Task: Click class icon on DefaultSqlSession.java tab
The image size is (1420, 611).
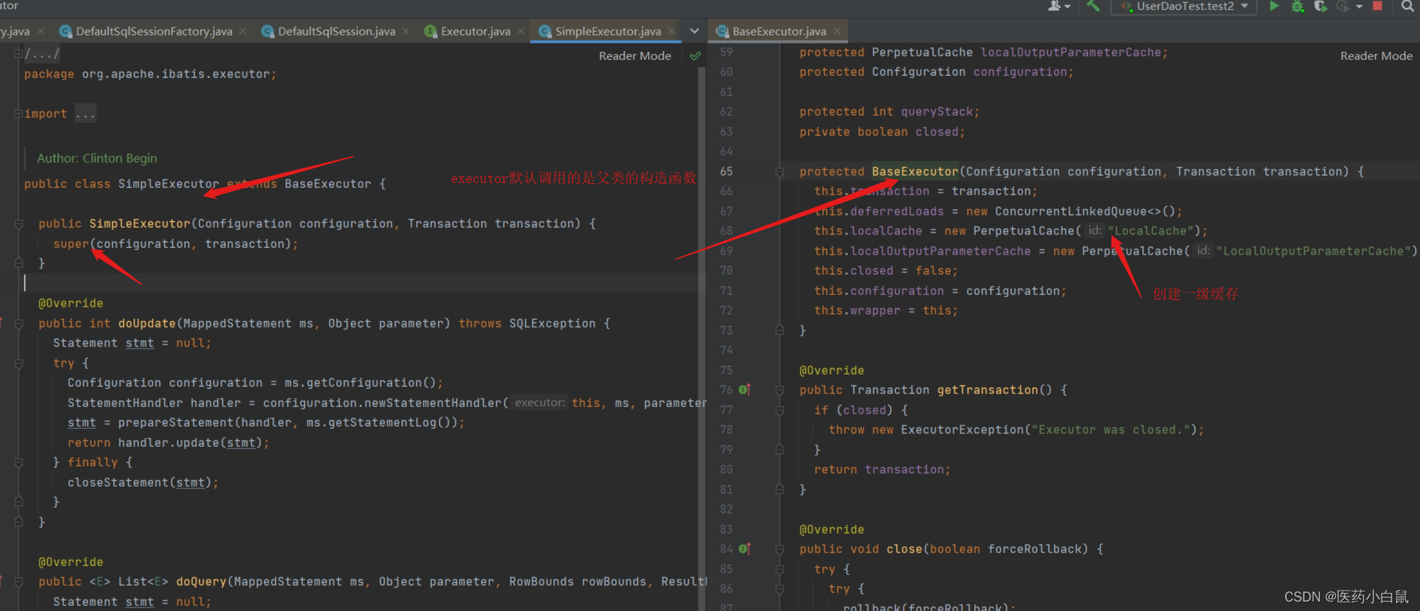Action: pos(268,31)
